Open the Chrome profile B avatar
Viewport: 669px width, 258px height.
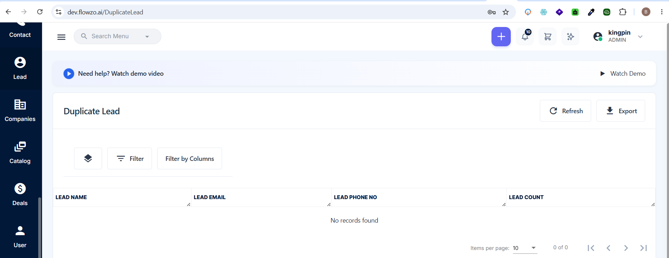646,12
